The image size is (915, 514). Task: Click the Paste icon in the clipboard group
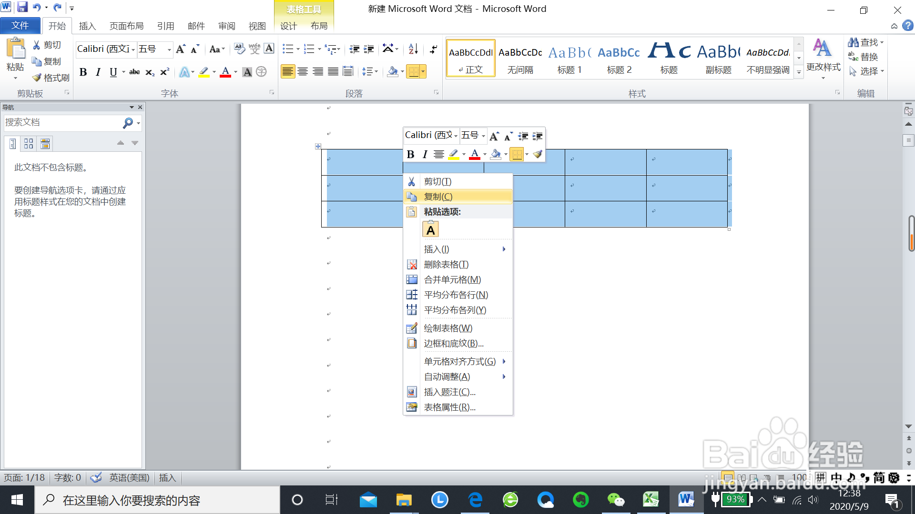(x=15, y=49)
